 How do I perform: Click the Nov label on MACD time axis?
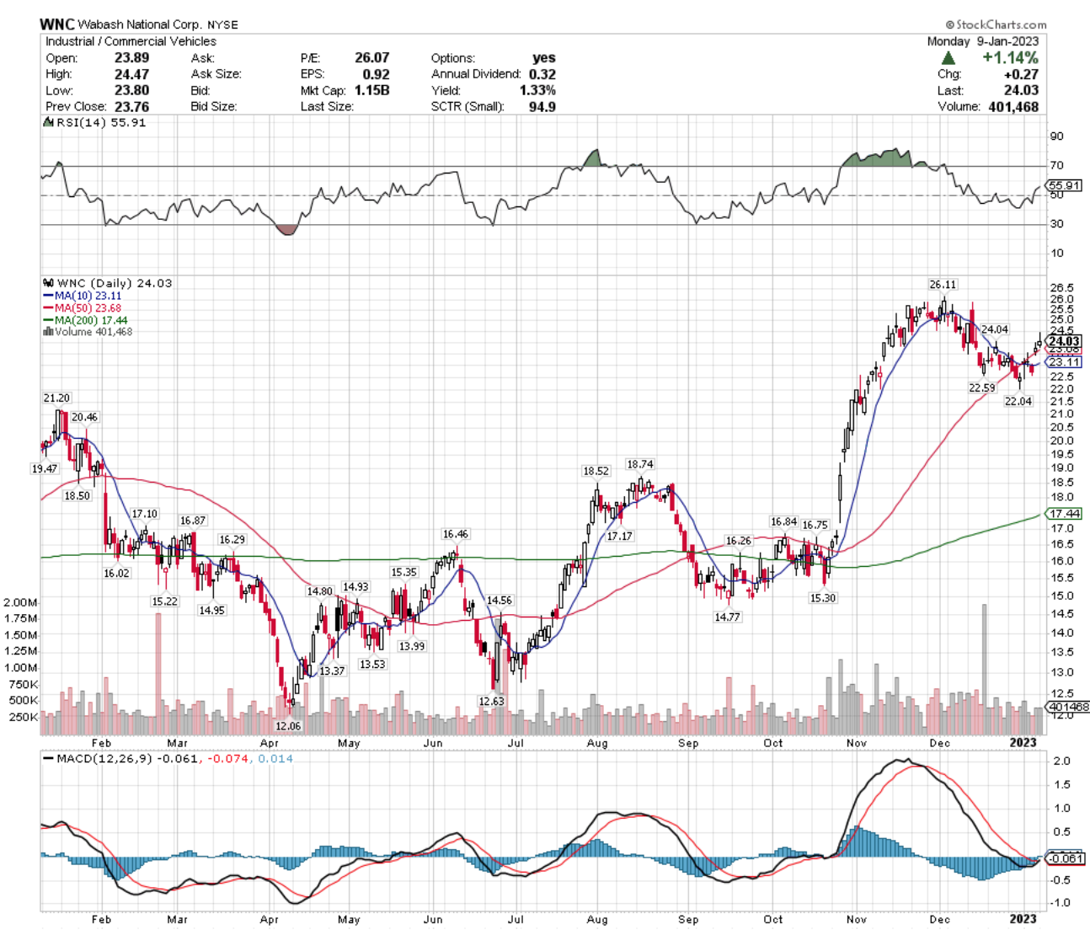857,919
